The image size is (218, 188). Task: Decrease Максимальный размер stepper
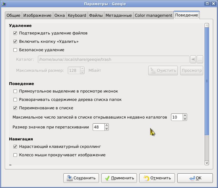click(x=82, y=72)
